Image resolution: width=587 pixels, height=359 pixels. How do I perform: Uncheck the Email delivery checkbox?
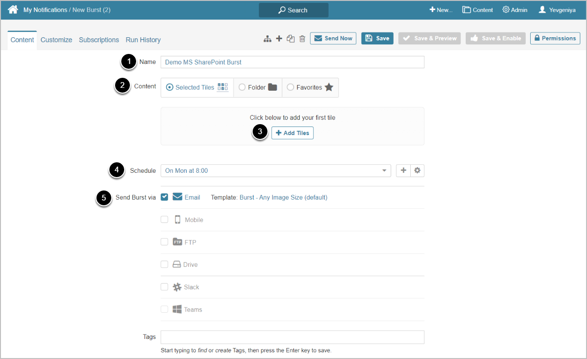coord(164,197)
